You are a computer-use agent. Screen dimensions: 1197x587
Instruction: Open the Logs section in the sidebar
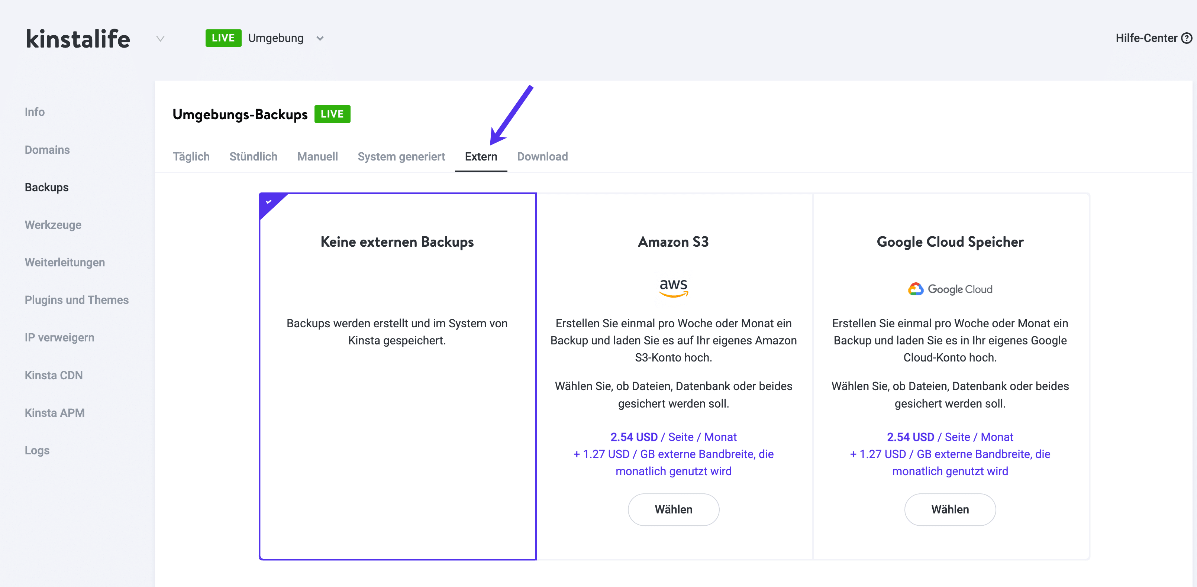point(37,450)
